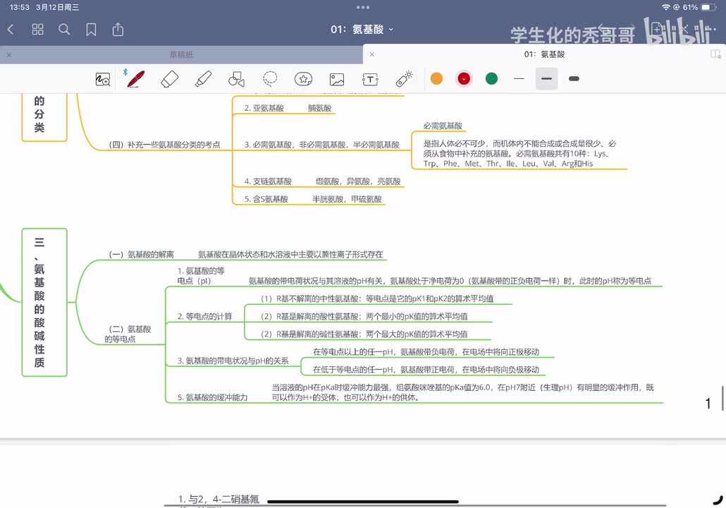This screenshot has height=508, width=726.
Task: Choose the green pen color
Action: pos(492,79)
